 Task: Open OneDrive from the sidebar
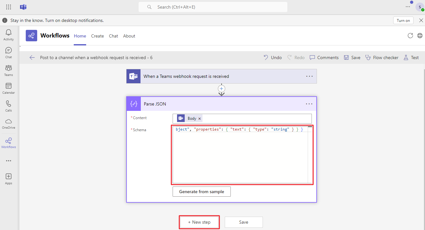pos(9,124)
